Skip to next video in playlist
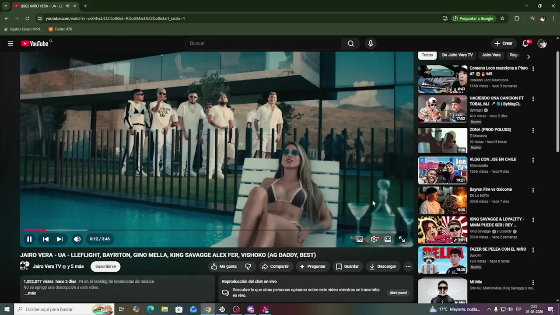 point(60,239)
